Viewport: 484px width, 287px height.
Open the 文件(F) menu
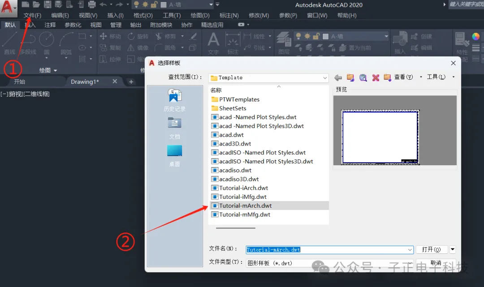tap(32, 15)
